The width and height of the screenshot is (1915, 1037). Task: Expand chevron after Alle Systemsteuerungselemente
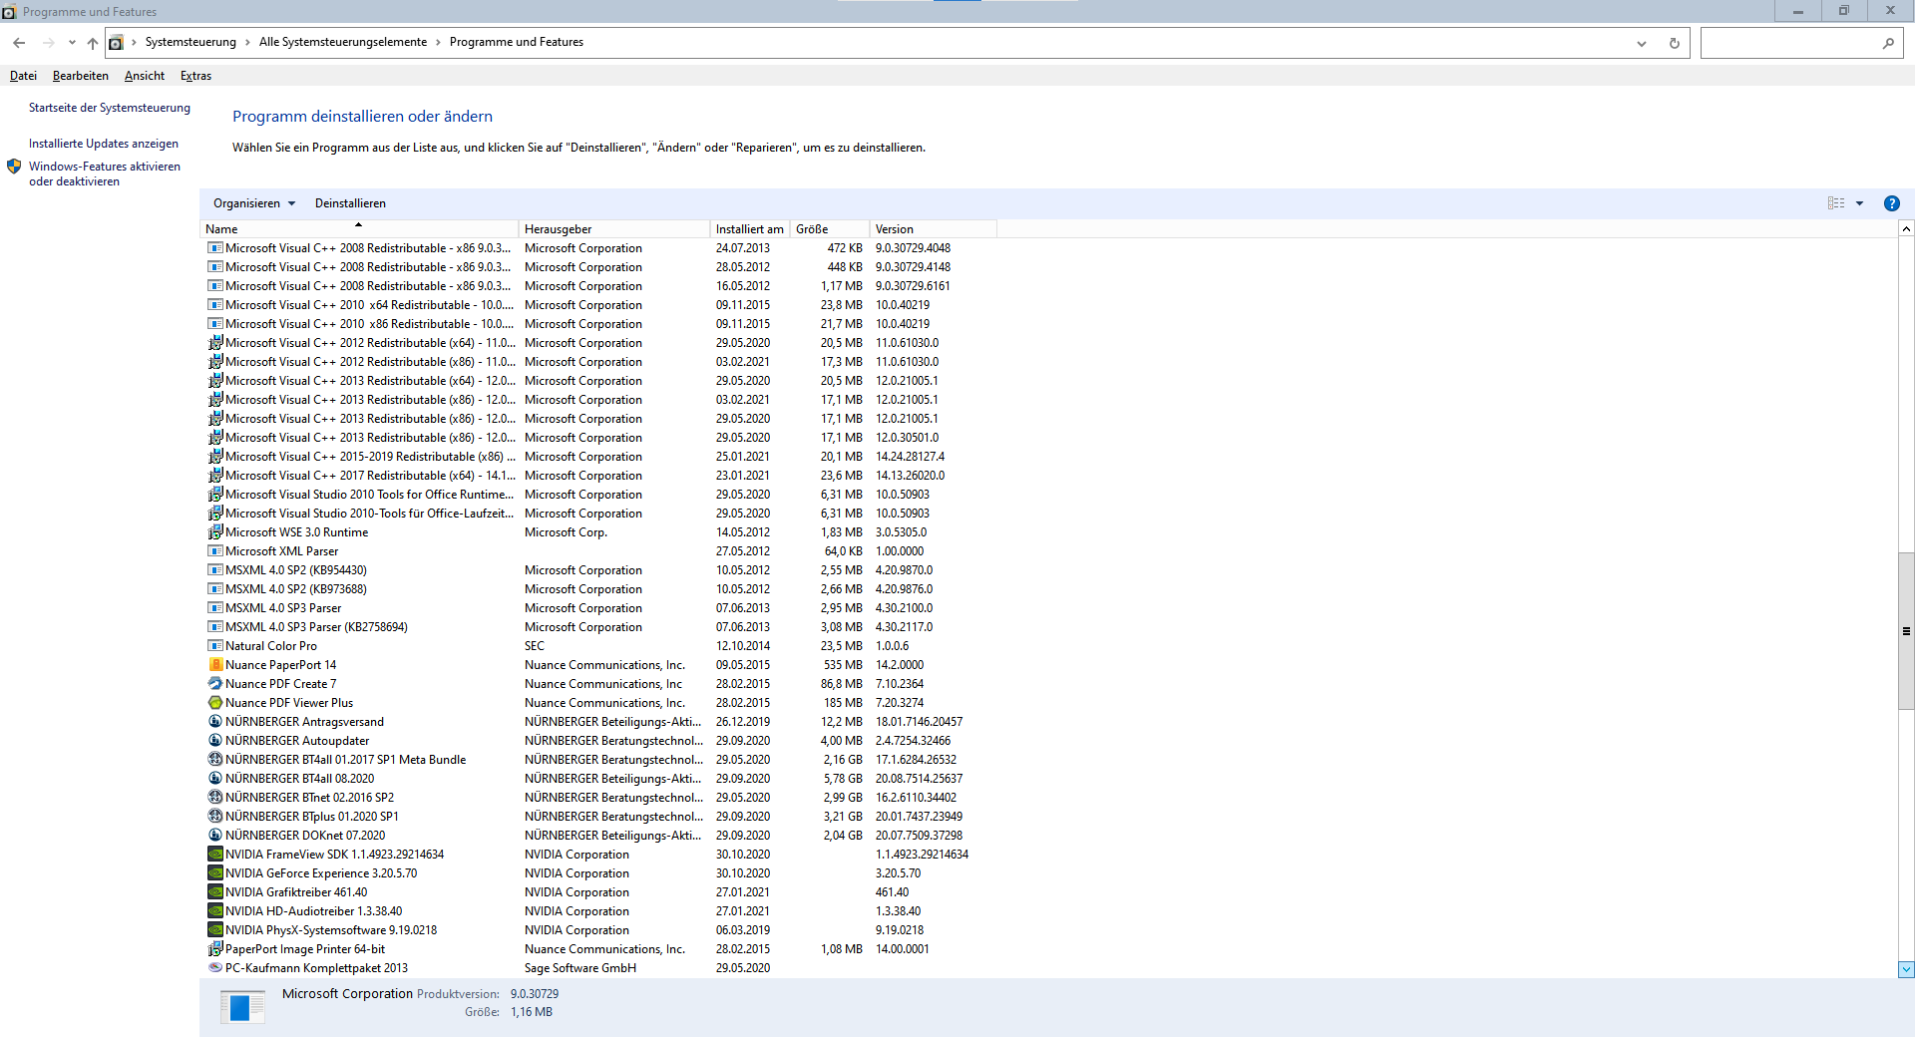438,42
